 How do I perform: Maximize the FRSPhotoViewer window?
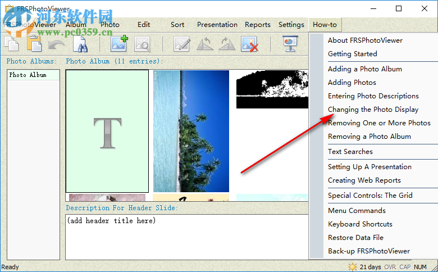[399, 8]
